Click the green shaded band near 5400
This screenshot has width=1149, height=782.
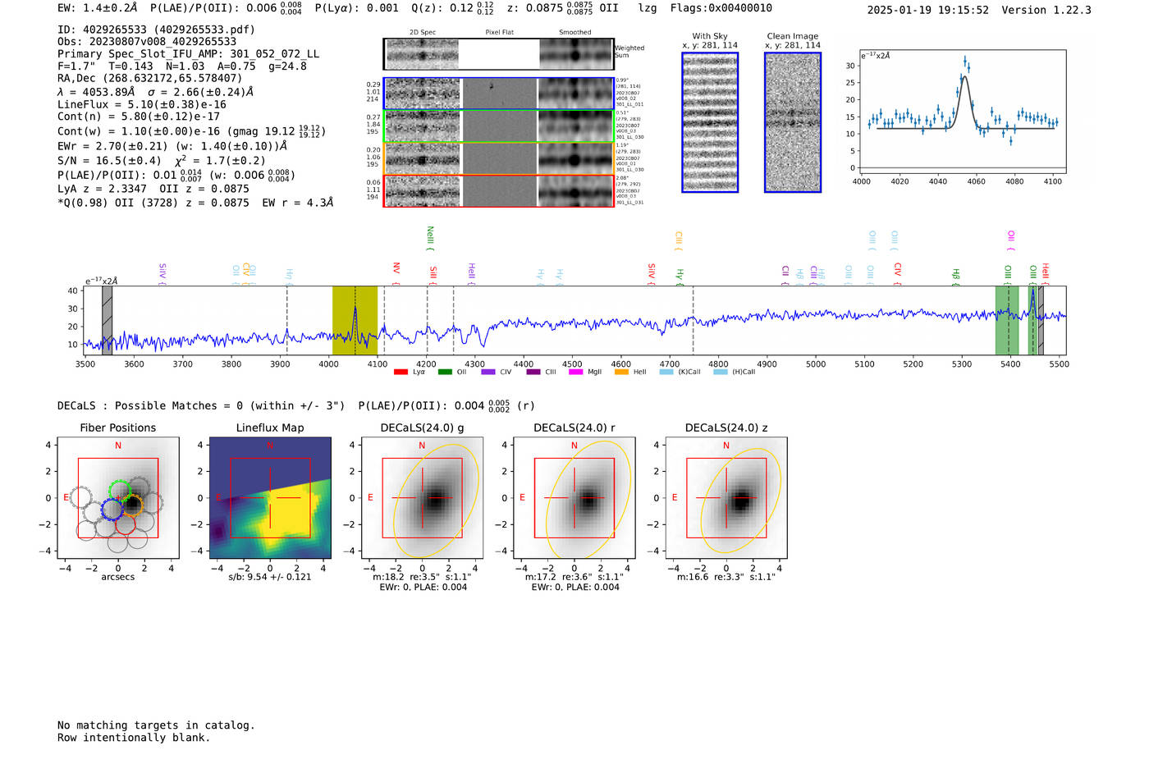pos(1007,320)
